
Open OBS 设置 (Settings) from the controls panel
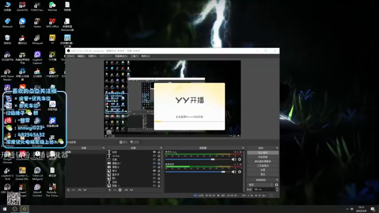(x=263, y=170)
